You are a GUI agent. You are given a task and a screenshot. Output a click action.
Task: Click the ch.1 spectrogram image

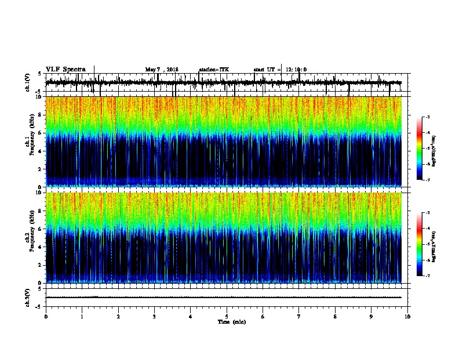pyautogui.click(x=224, y=142)
